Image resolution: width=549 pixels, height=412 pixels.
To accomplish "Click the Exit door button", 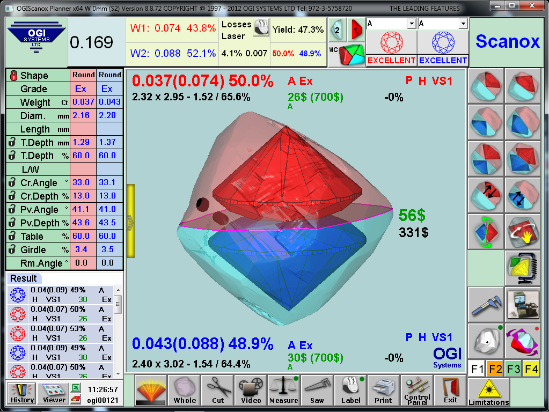I will [x=450, y=391].
